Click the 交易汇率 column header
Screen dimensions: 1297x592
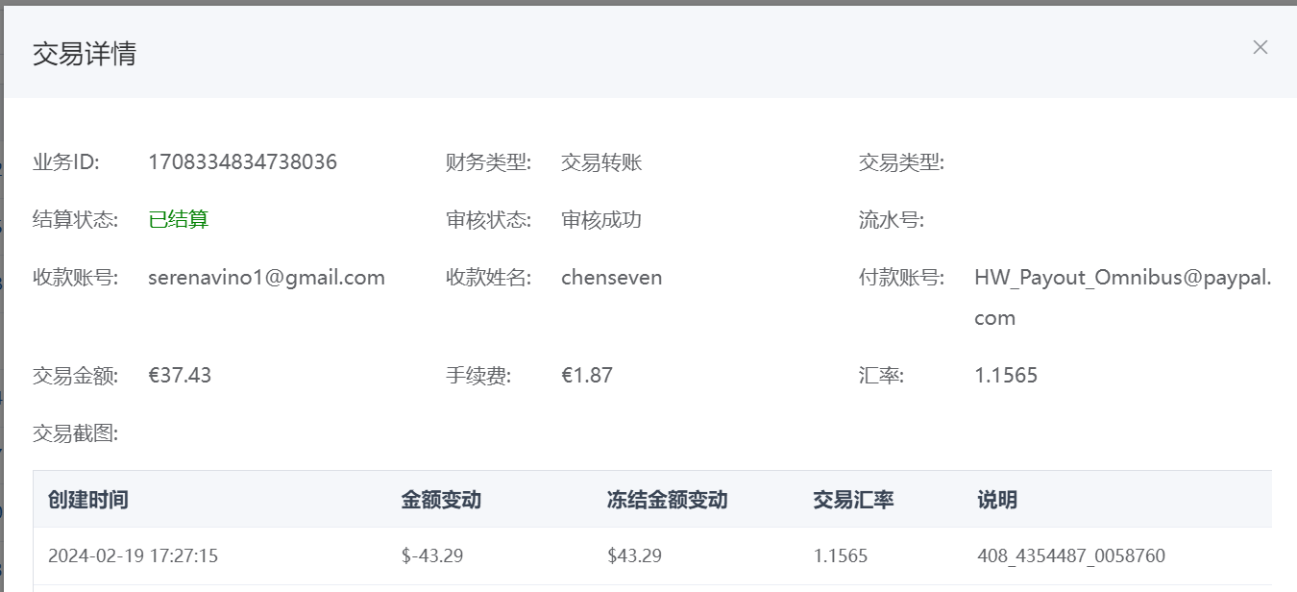click(853, 500)
